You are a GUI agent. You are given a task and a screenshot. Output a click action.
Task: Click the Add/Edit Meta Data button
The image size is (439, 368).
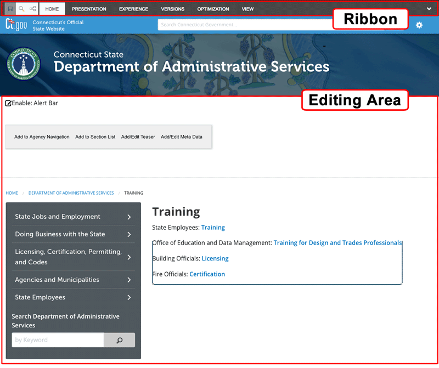click(181, 137)
